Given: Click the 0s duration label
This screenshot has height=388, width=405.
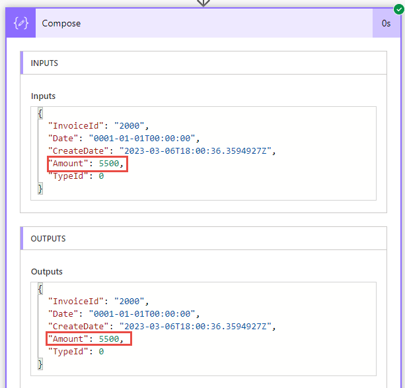Looking at the screenshot, I should pyautogui.click(x=386, y=24).
